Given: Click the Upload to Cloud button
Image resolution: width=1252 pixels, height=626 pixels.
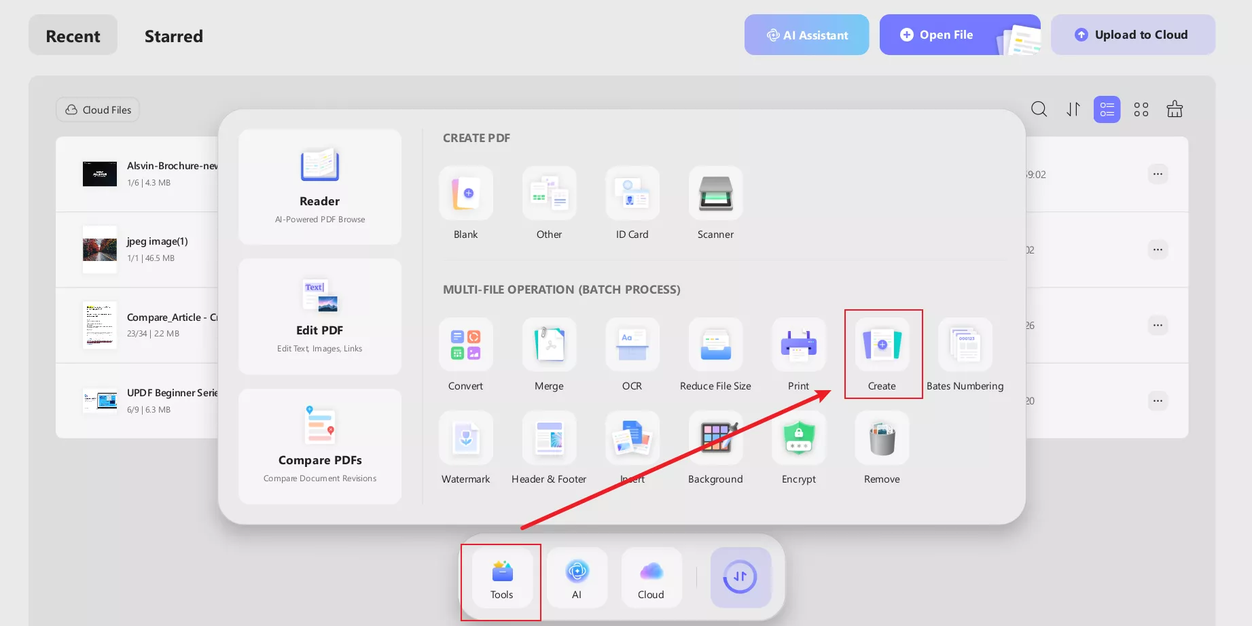Looking at the screenshot, I should [x=1132, y=35].
